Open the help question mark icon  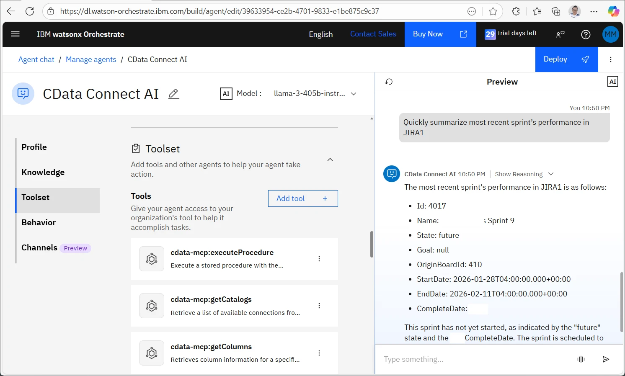[586, 34]
